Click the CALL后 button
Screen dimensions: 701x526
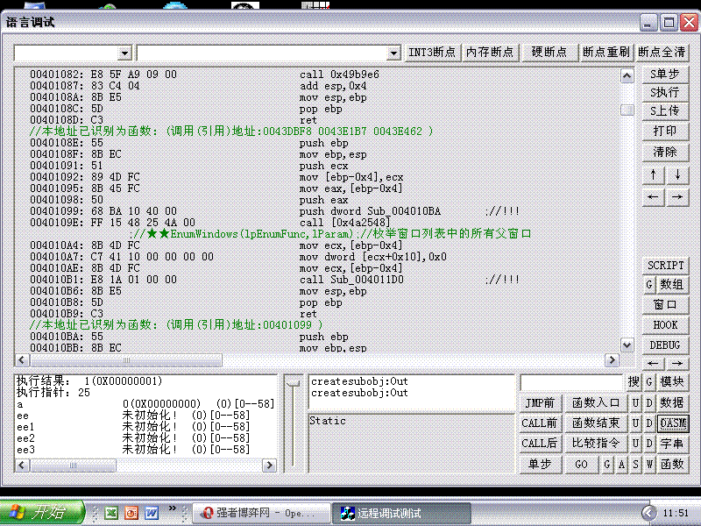tap(540, 444)
